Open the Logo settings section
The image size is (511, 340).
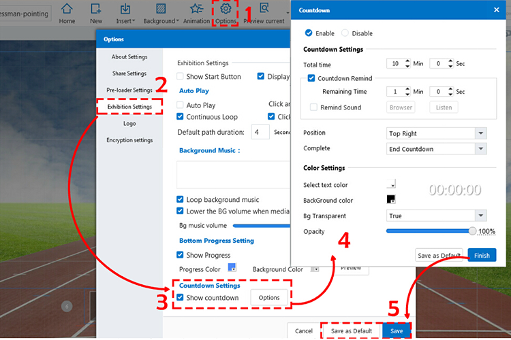129,123
